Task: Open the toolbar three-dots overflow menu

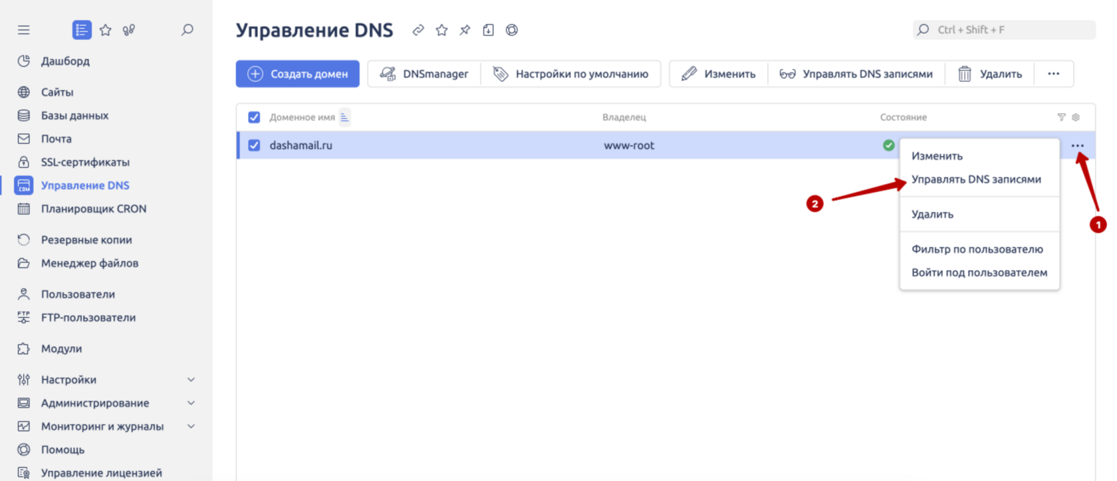Action: [x=1053, y=74]
